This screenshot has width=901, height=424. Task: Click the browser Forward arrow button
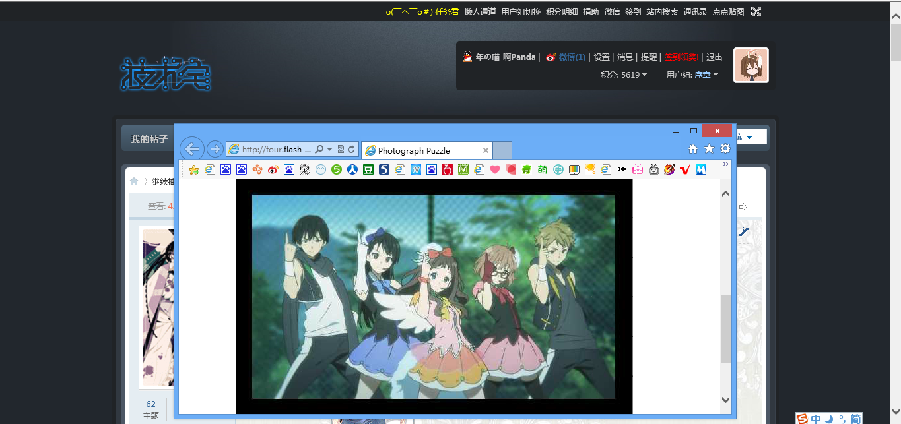pyautogui.click(x=215, y=149)
